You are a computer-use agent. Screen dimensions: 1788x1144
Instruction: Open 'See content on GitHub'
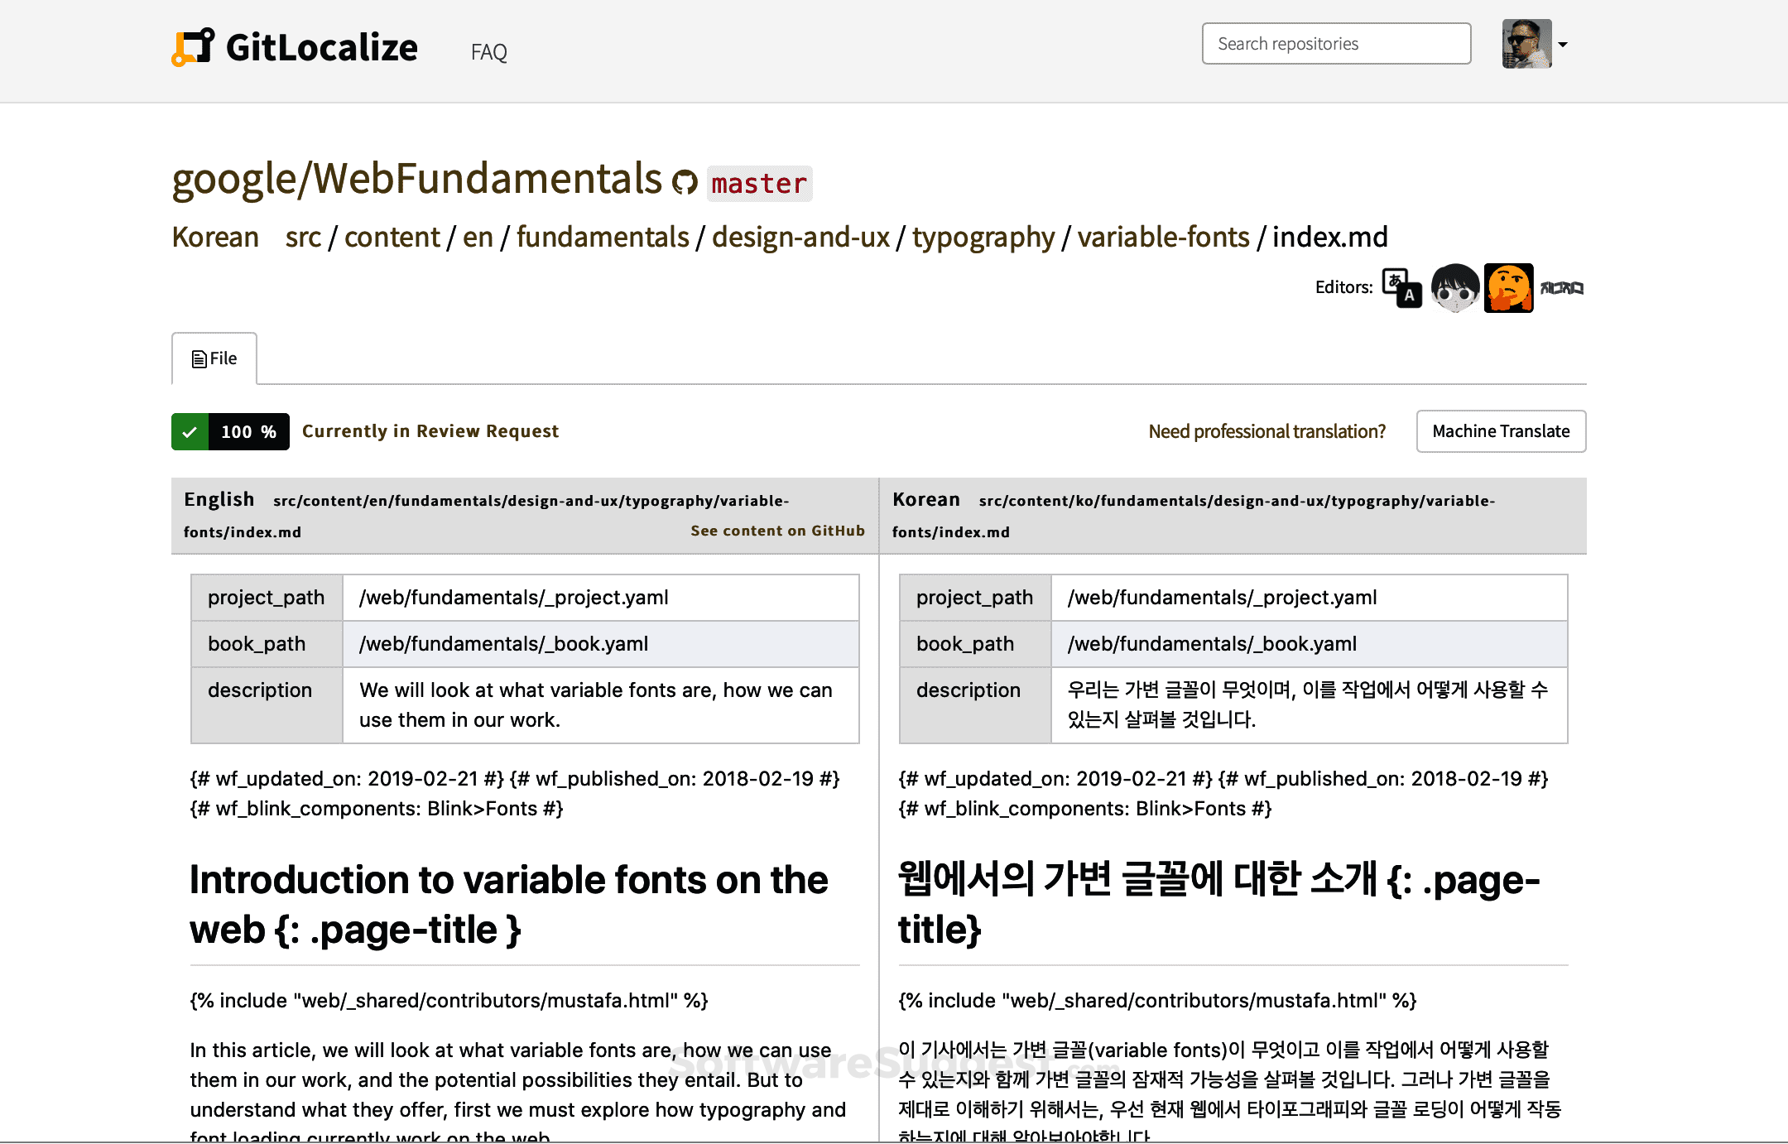click(776, 531)
